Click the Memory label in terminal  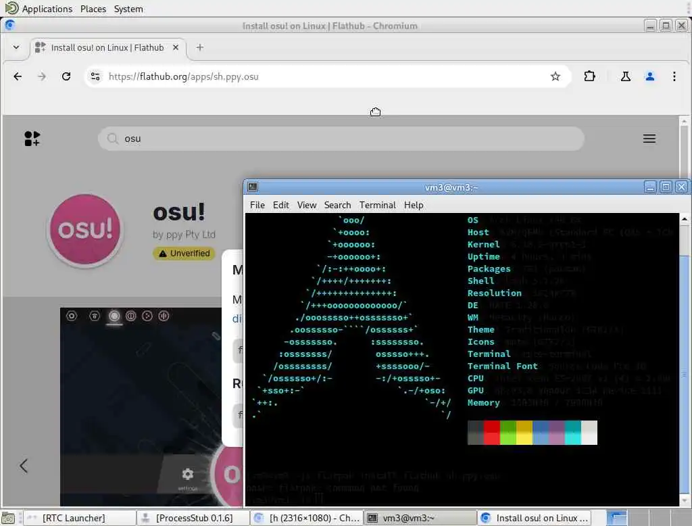point(484,403)
